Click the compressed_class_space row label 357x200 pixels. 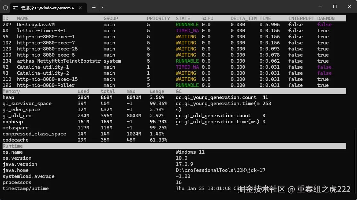34,134
